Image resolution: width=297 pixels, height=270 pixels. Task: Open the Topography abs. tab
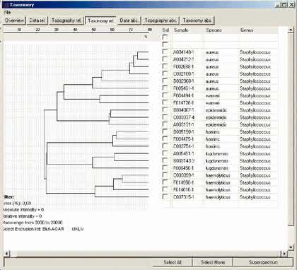(x=161, y=20)
